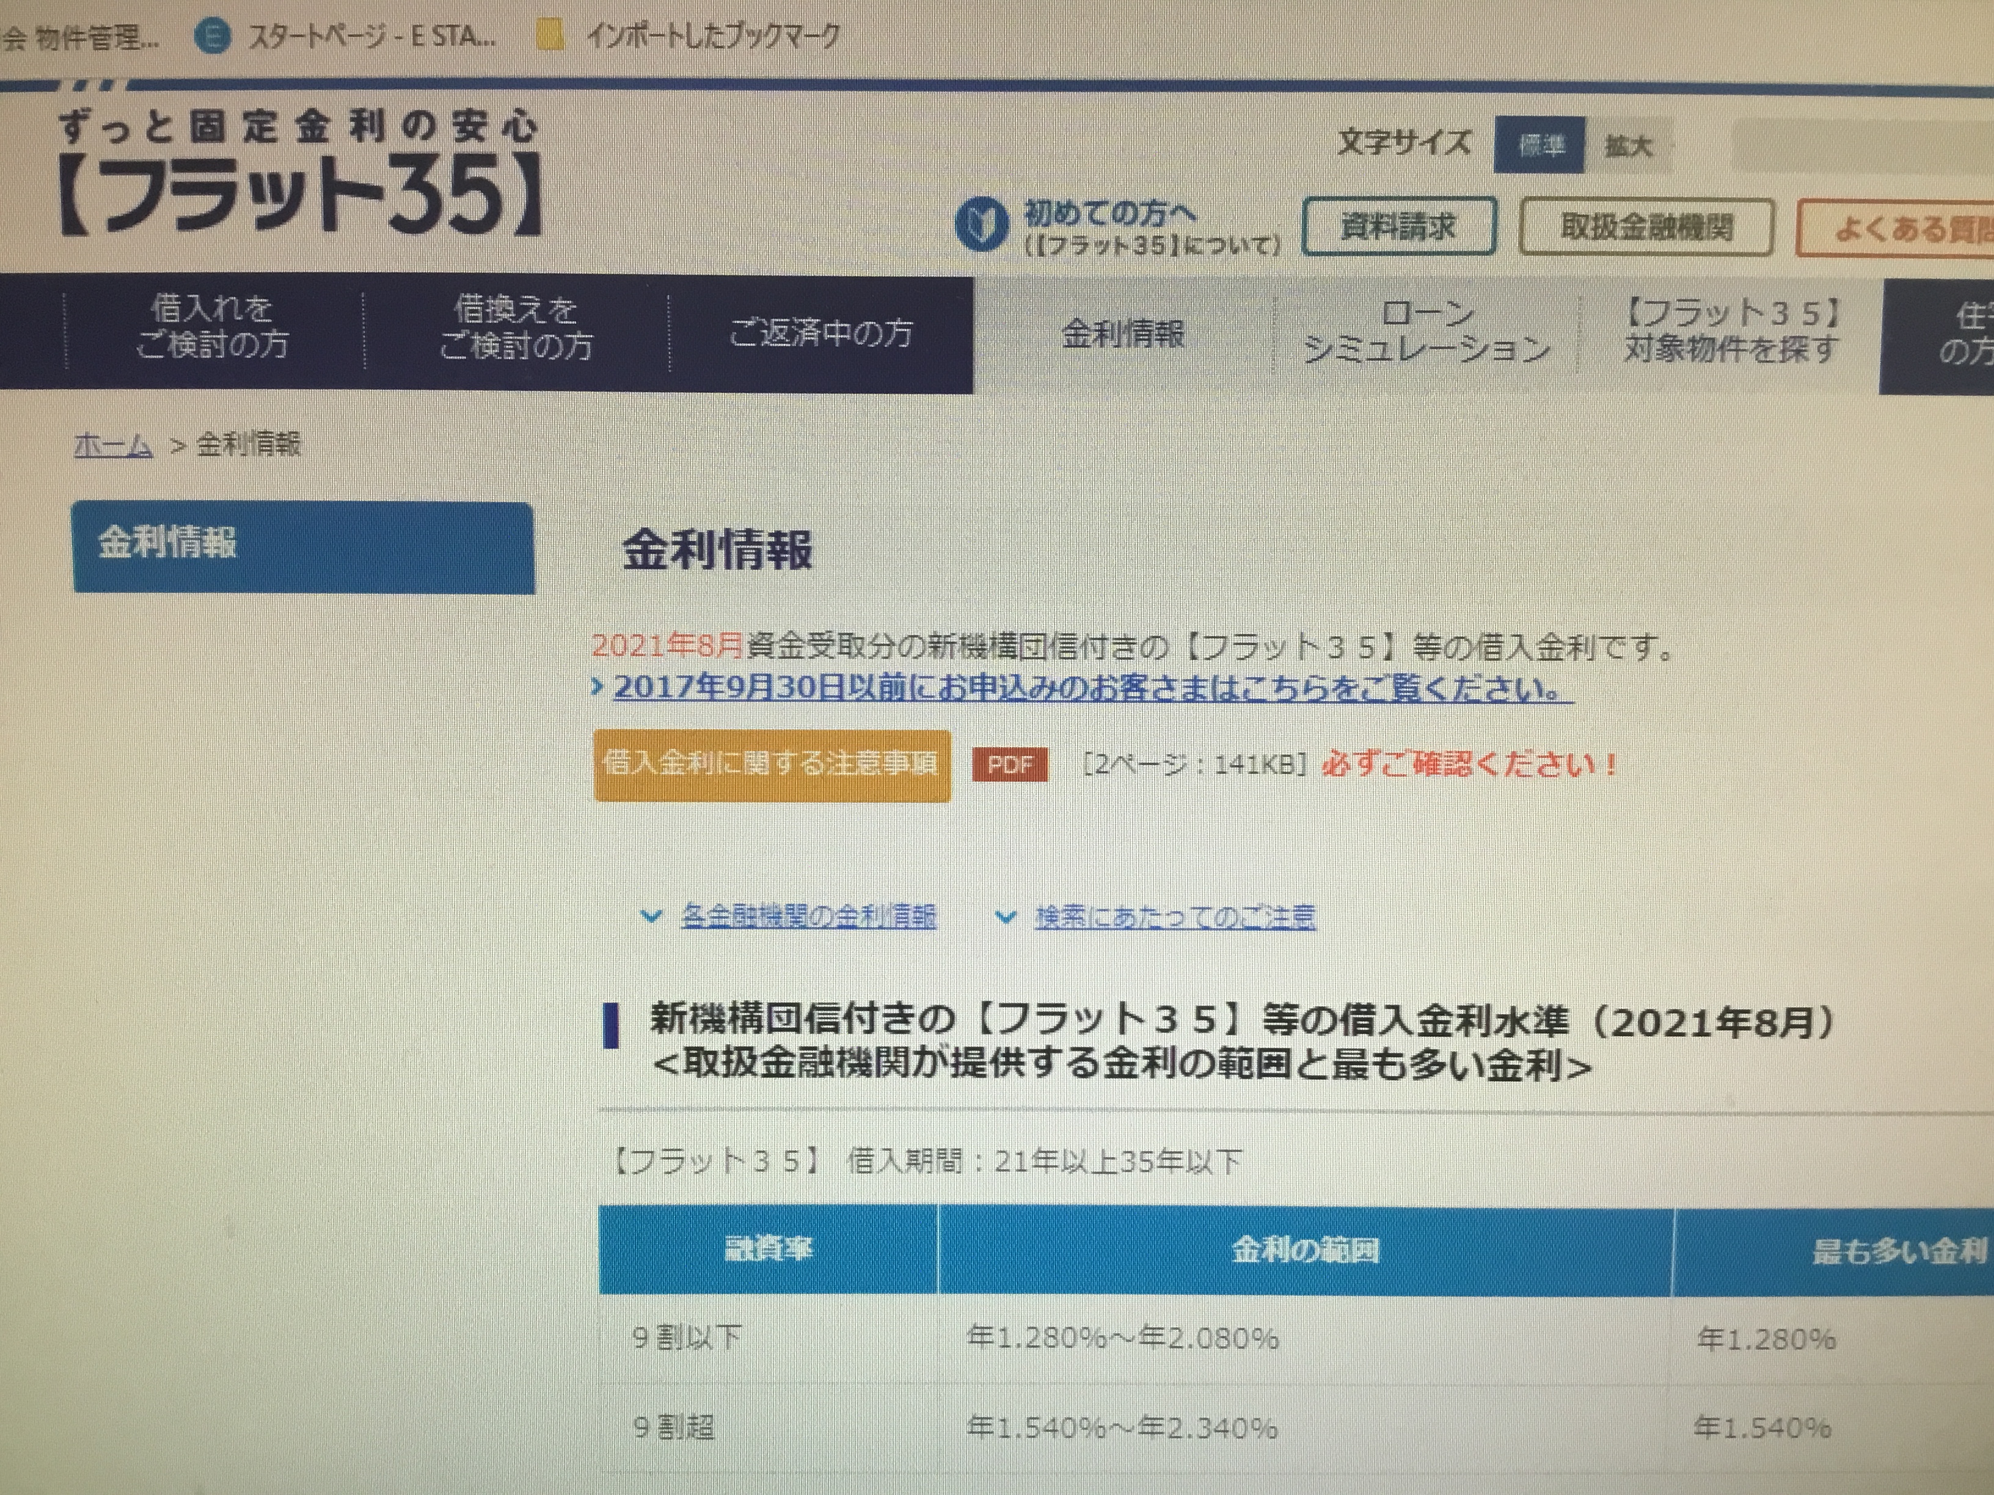
Task: Jump to 検索にあたってのご注意 section
Action: click(1175, 917)
